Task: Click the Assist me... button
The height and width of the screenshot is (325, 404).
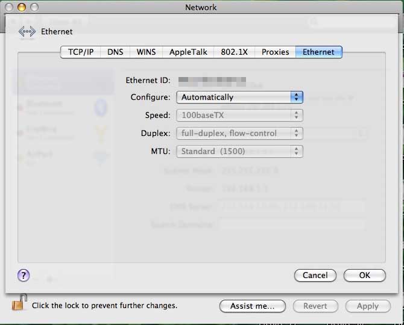Action: coord(253,306)
